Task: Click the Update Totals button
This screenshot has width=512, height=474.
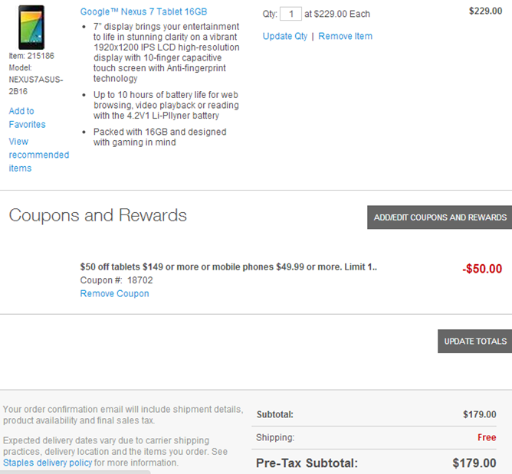Action: [474, 342]
